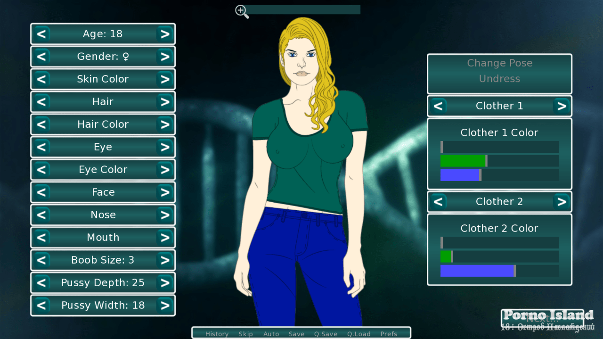Image resolution: width=603 pixels, height=339 pixels.
Task: Click the Clother 2 blue color slider
Action: [x=499, y=271]
